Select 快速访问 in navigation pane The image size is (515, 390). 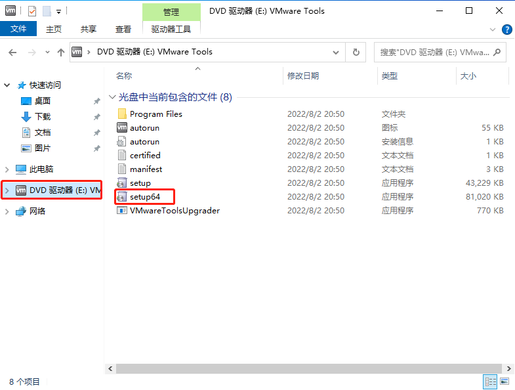45,85
